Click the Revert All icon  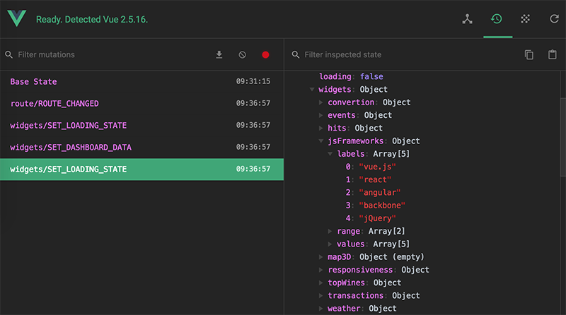tap(242, 55)
